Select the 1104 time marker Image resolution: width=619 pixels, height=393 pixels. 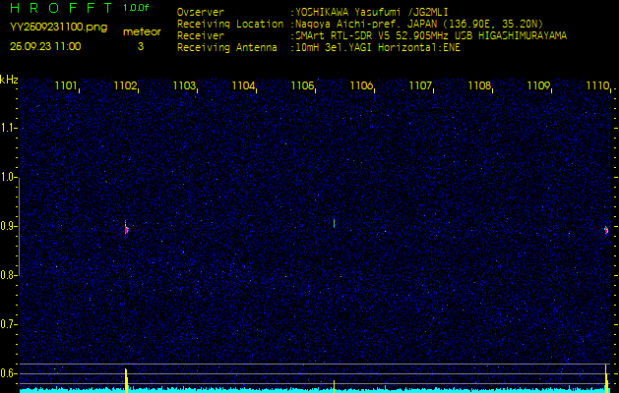coord(243,86)
